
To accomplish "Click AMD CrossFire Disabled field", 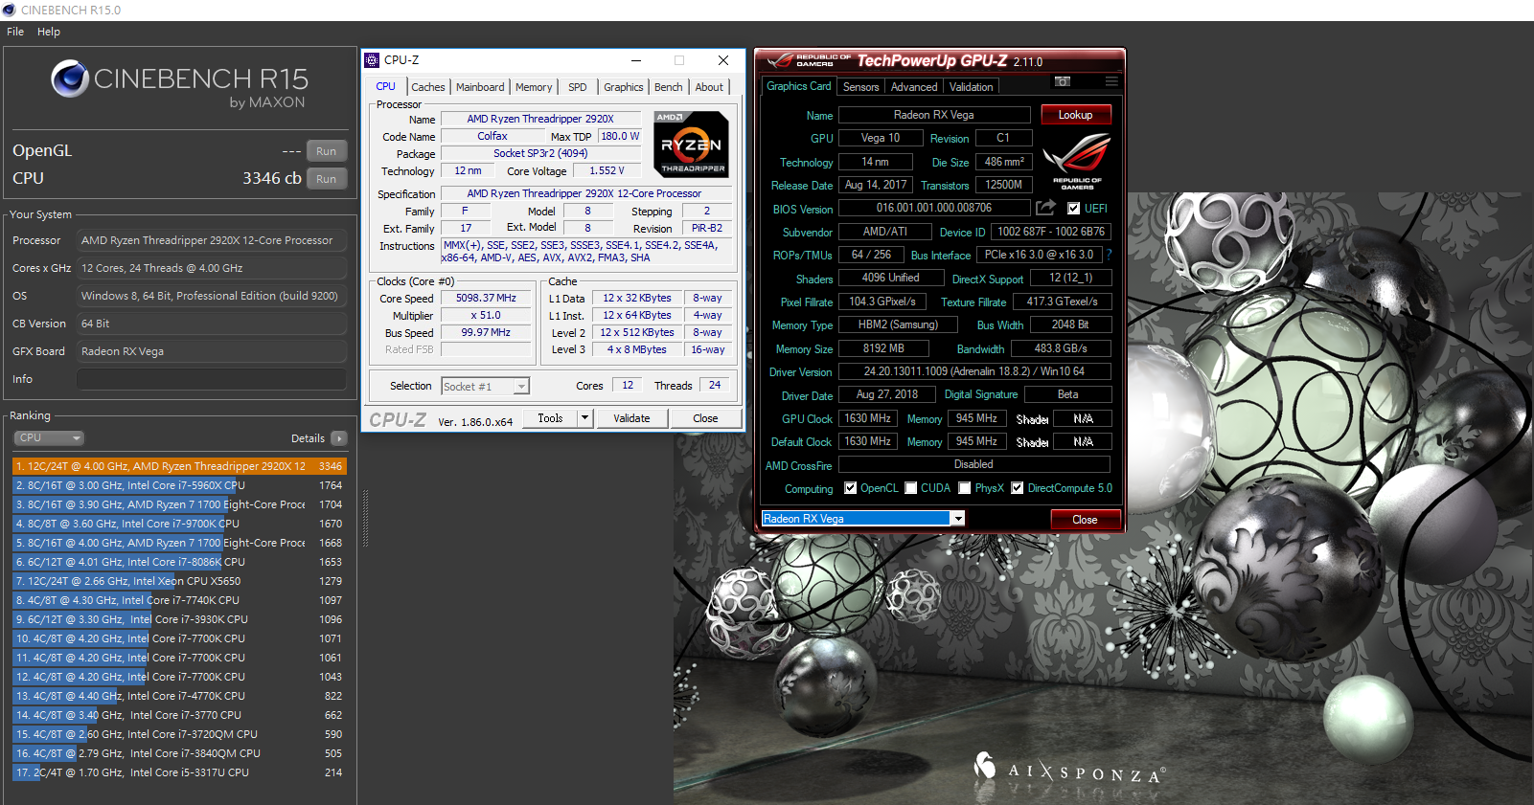I will tap(974, 464).
